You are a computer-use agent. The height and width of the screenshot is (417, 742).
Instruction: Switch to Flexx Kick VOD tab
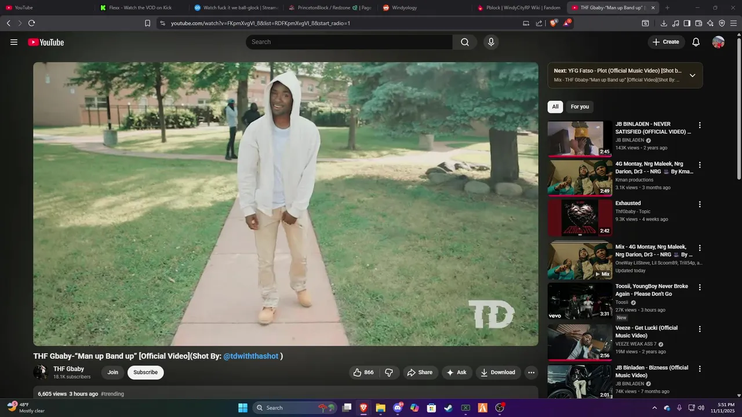(140, 8)
